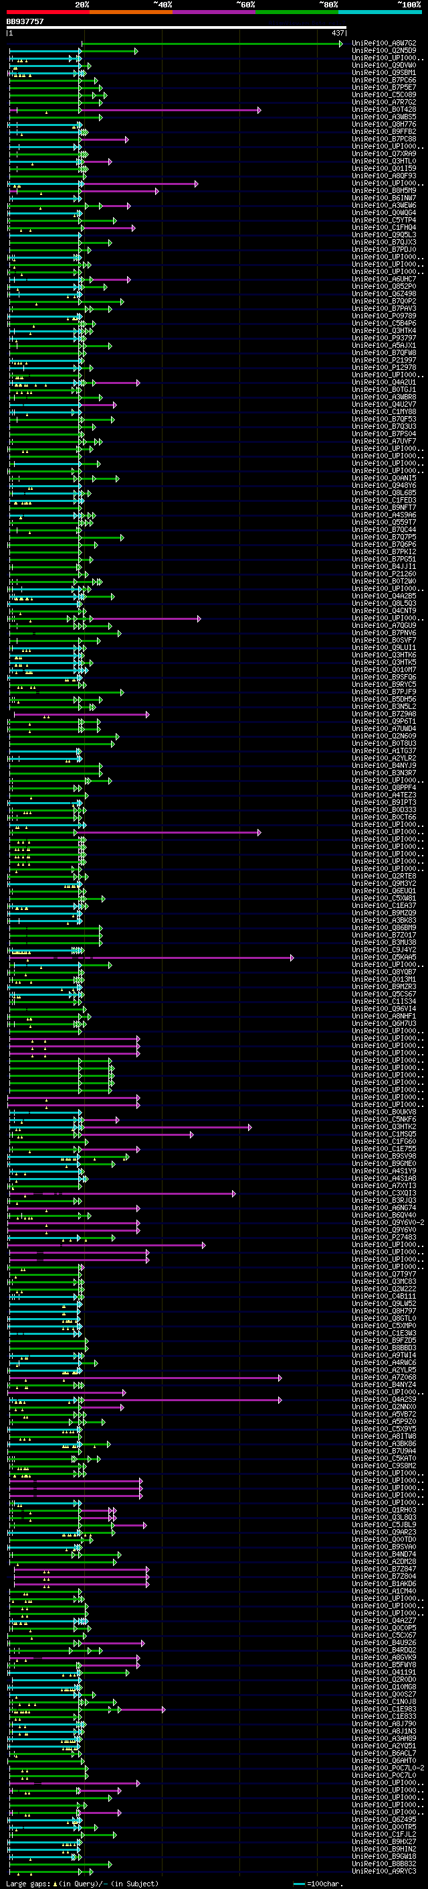Click the UniRef100_Q9SBM1 label

[x=384, y=72]
